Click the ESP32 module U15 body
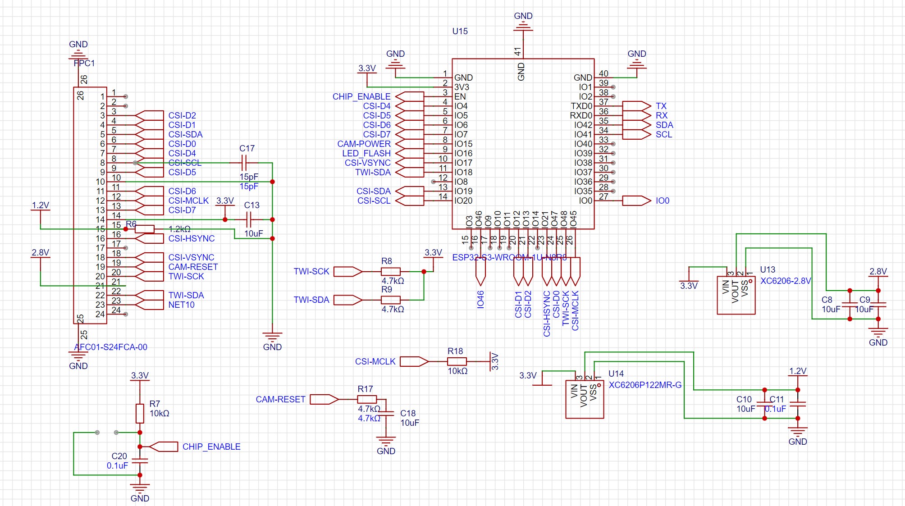This screenshot has width=905, height=506. (523, 144)
